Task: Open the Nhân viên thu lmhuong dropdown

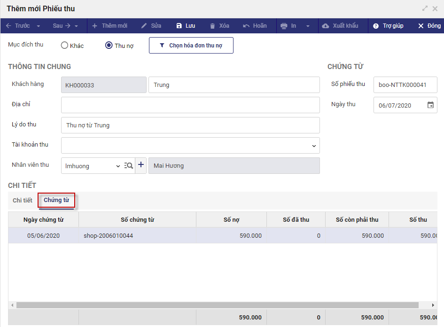Action: click(x=117, y=166)
